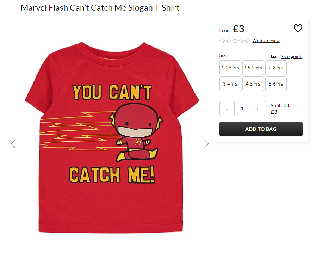Decrease quantity with minus button
Viewport: 316px width, 254px height.
pyautogui.click(x=227, y=109)
